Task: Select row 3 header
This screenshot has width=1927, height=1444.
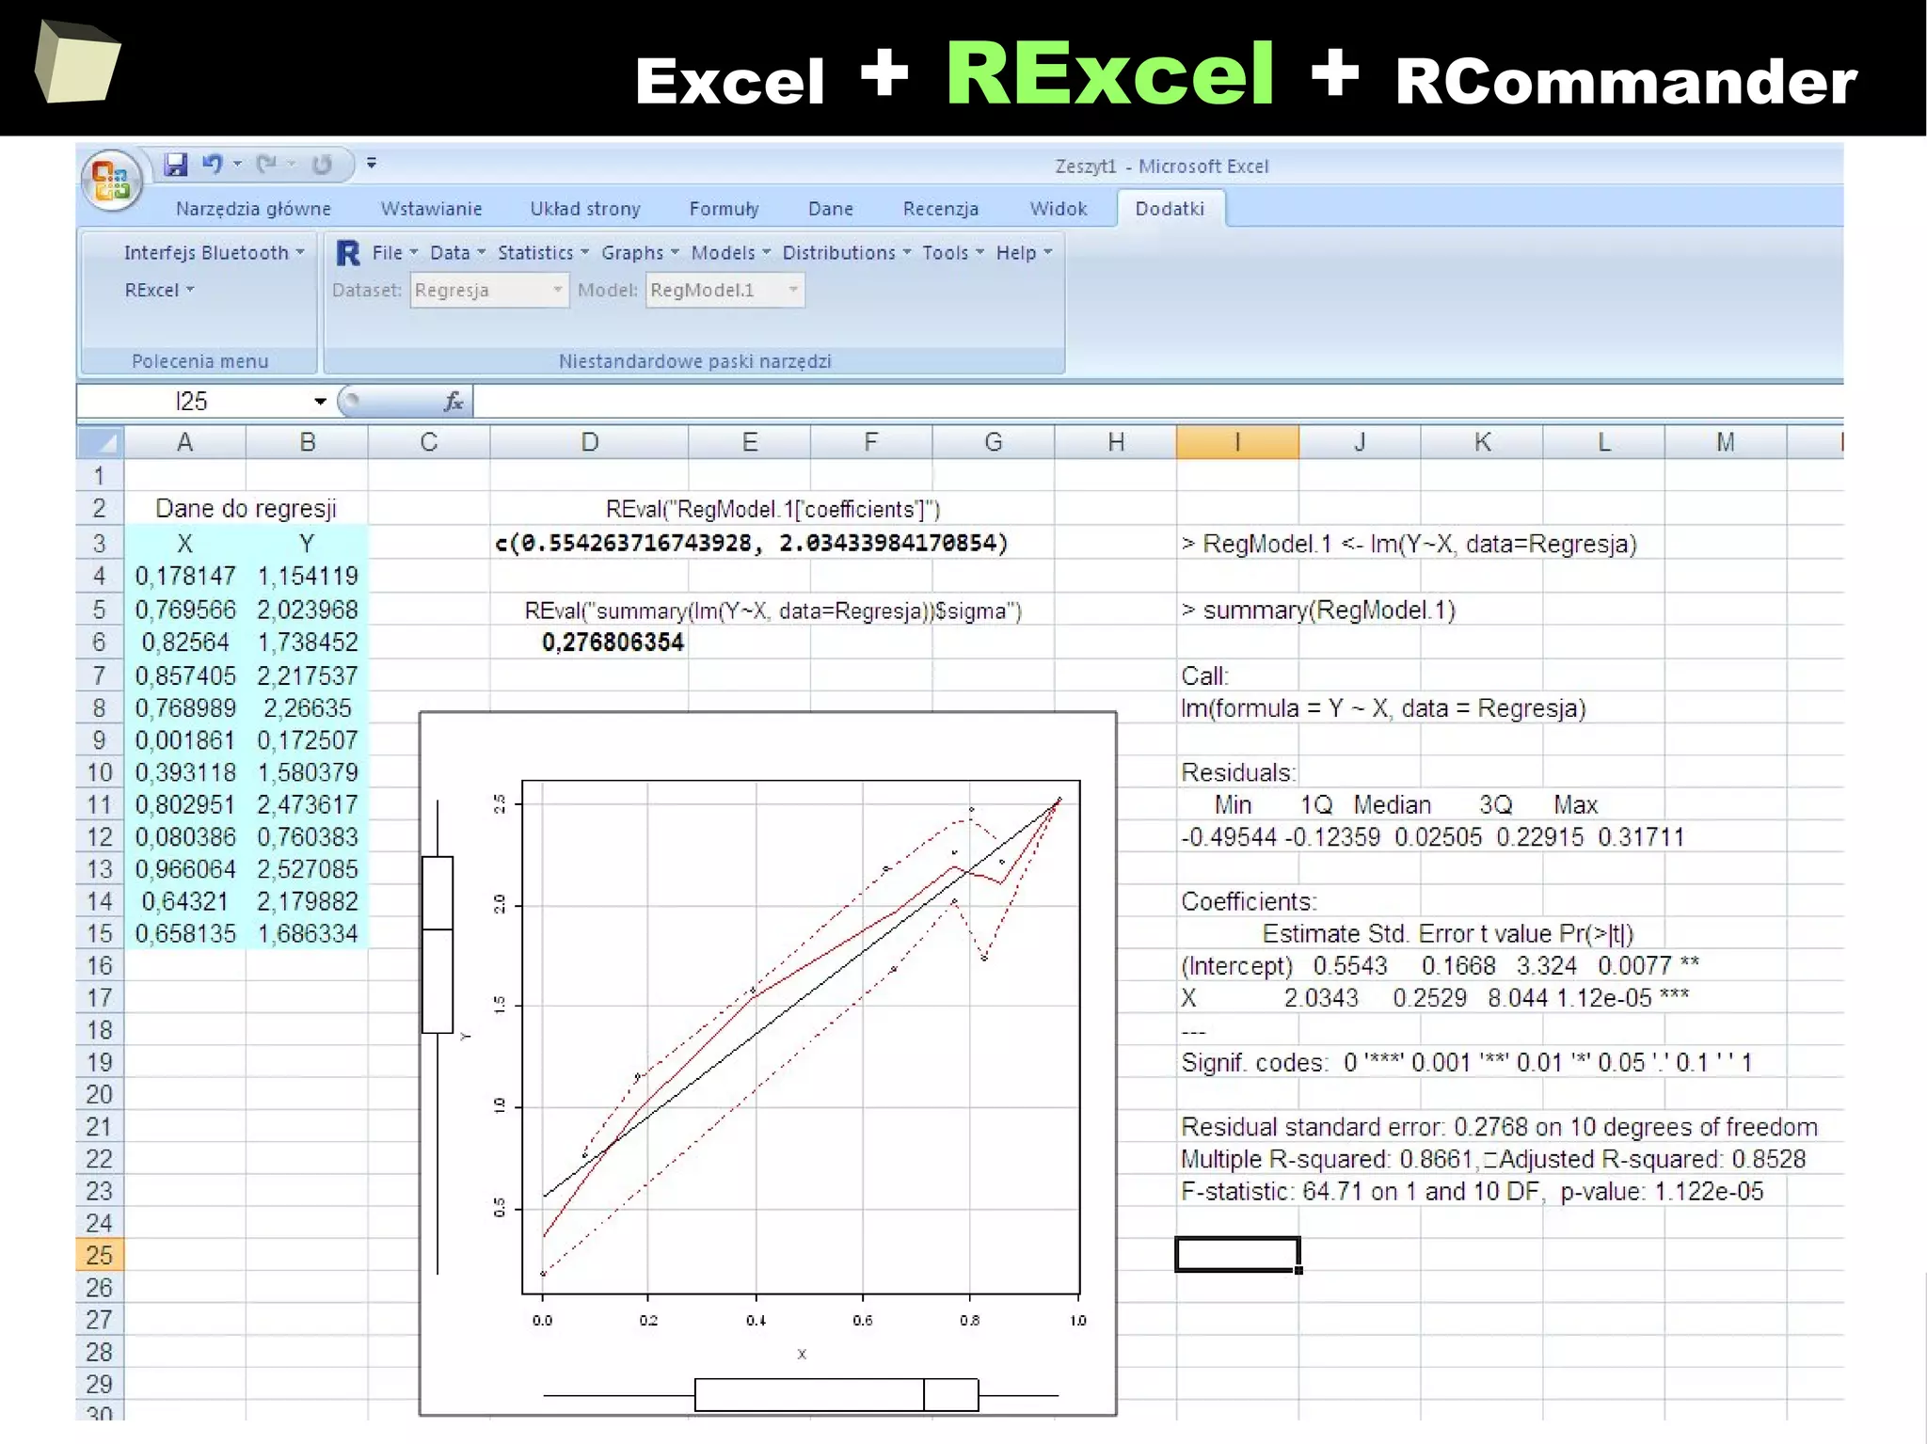Action: point(100,544)
